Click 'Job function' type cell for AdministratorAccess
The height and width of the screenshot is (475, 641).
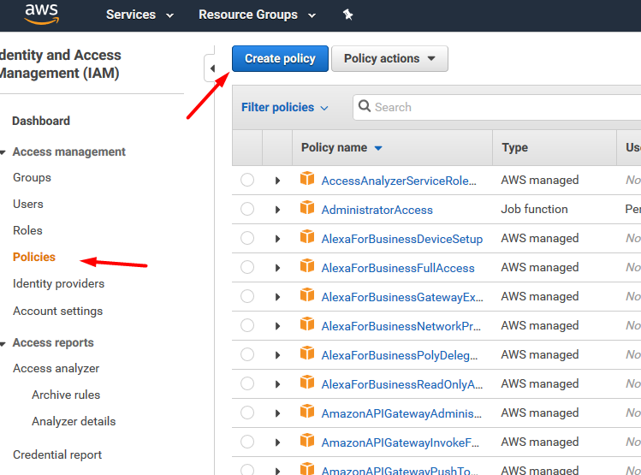[x=534, y=209]
